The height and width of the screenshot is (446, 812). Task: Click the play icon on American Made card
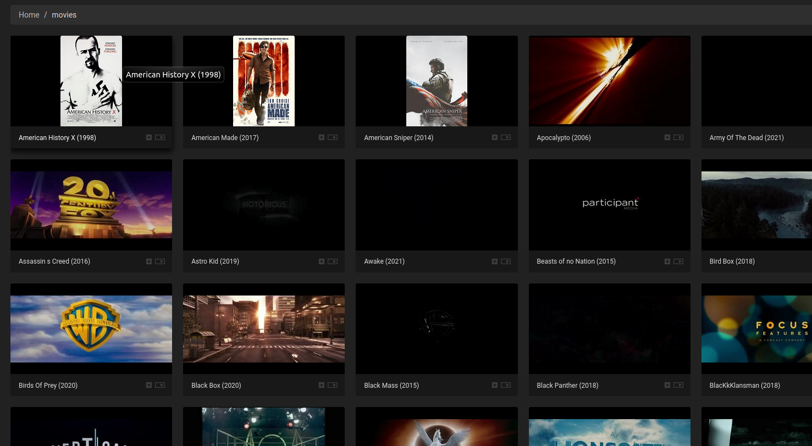333,137
